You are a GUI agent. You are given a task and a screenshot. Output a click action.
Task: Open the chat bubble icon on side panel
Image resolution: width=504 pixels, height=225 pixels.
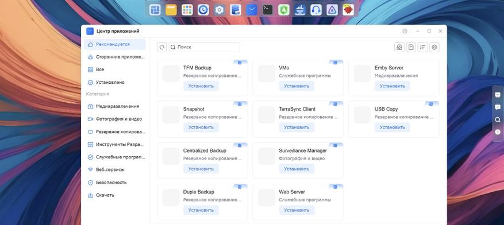(498, 107)
